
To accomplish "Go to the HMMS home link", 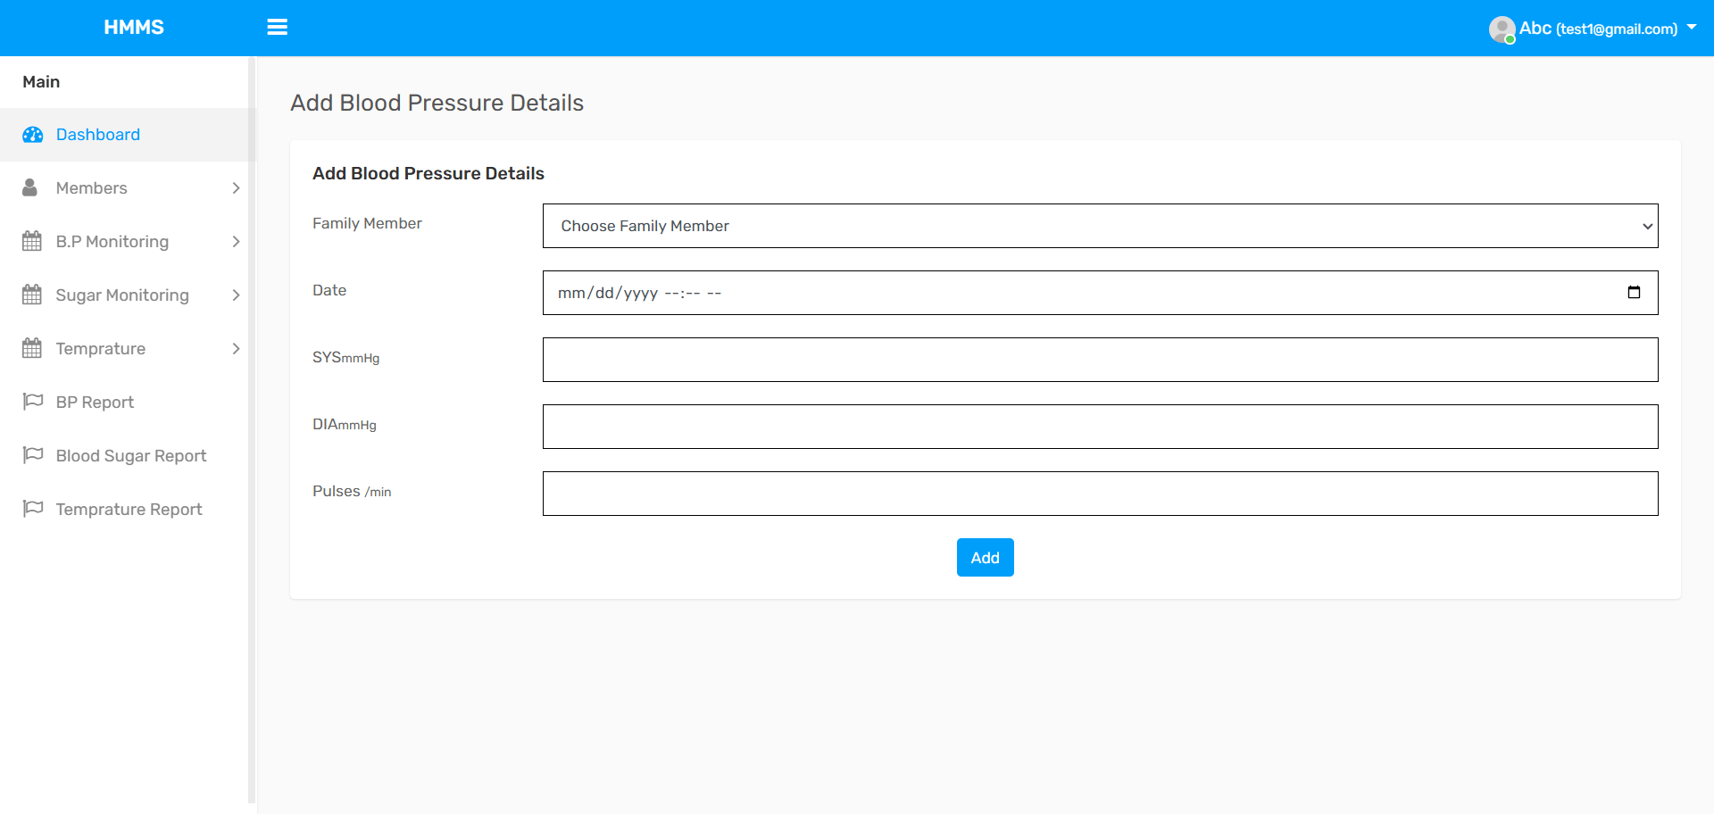I will click(x=134, y=27).
